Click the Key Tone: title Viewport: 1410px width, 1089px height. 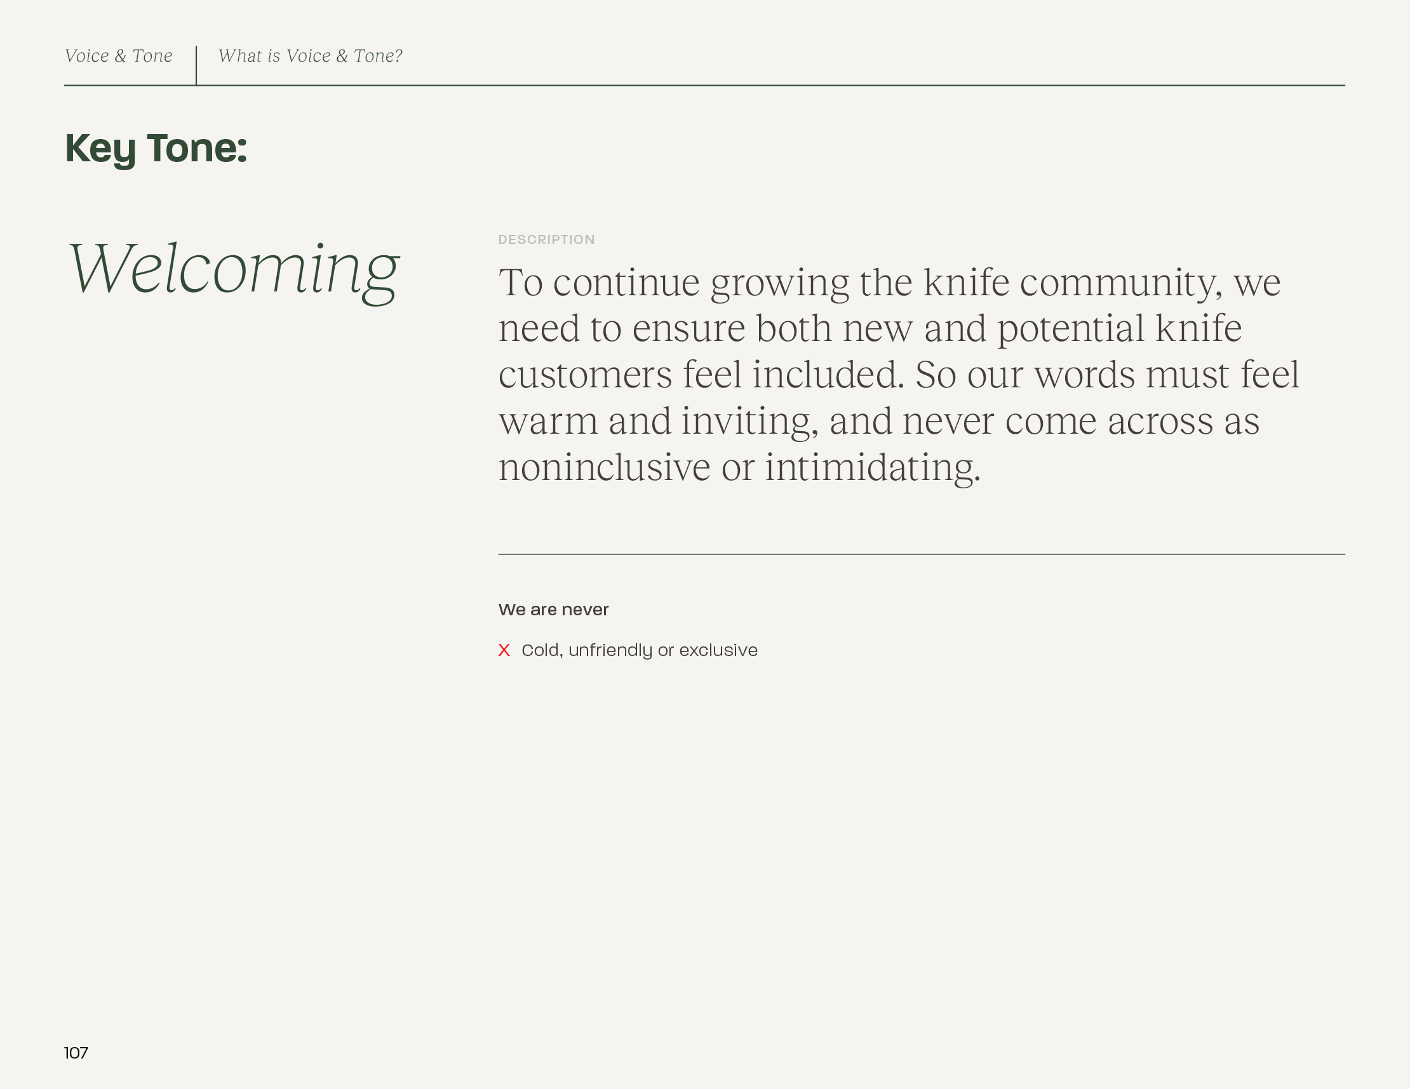pos(156,149)
